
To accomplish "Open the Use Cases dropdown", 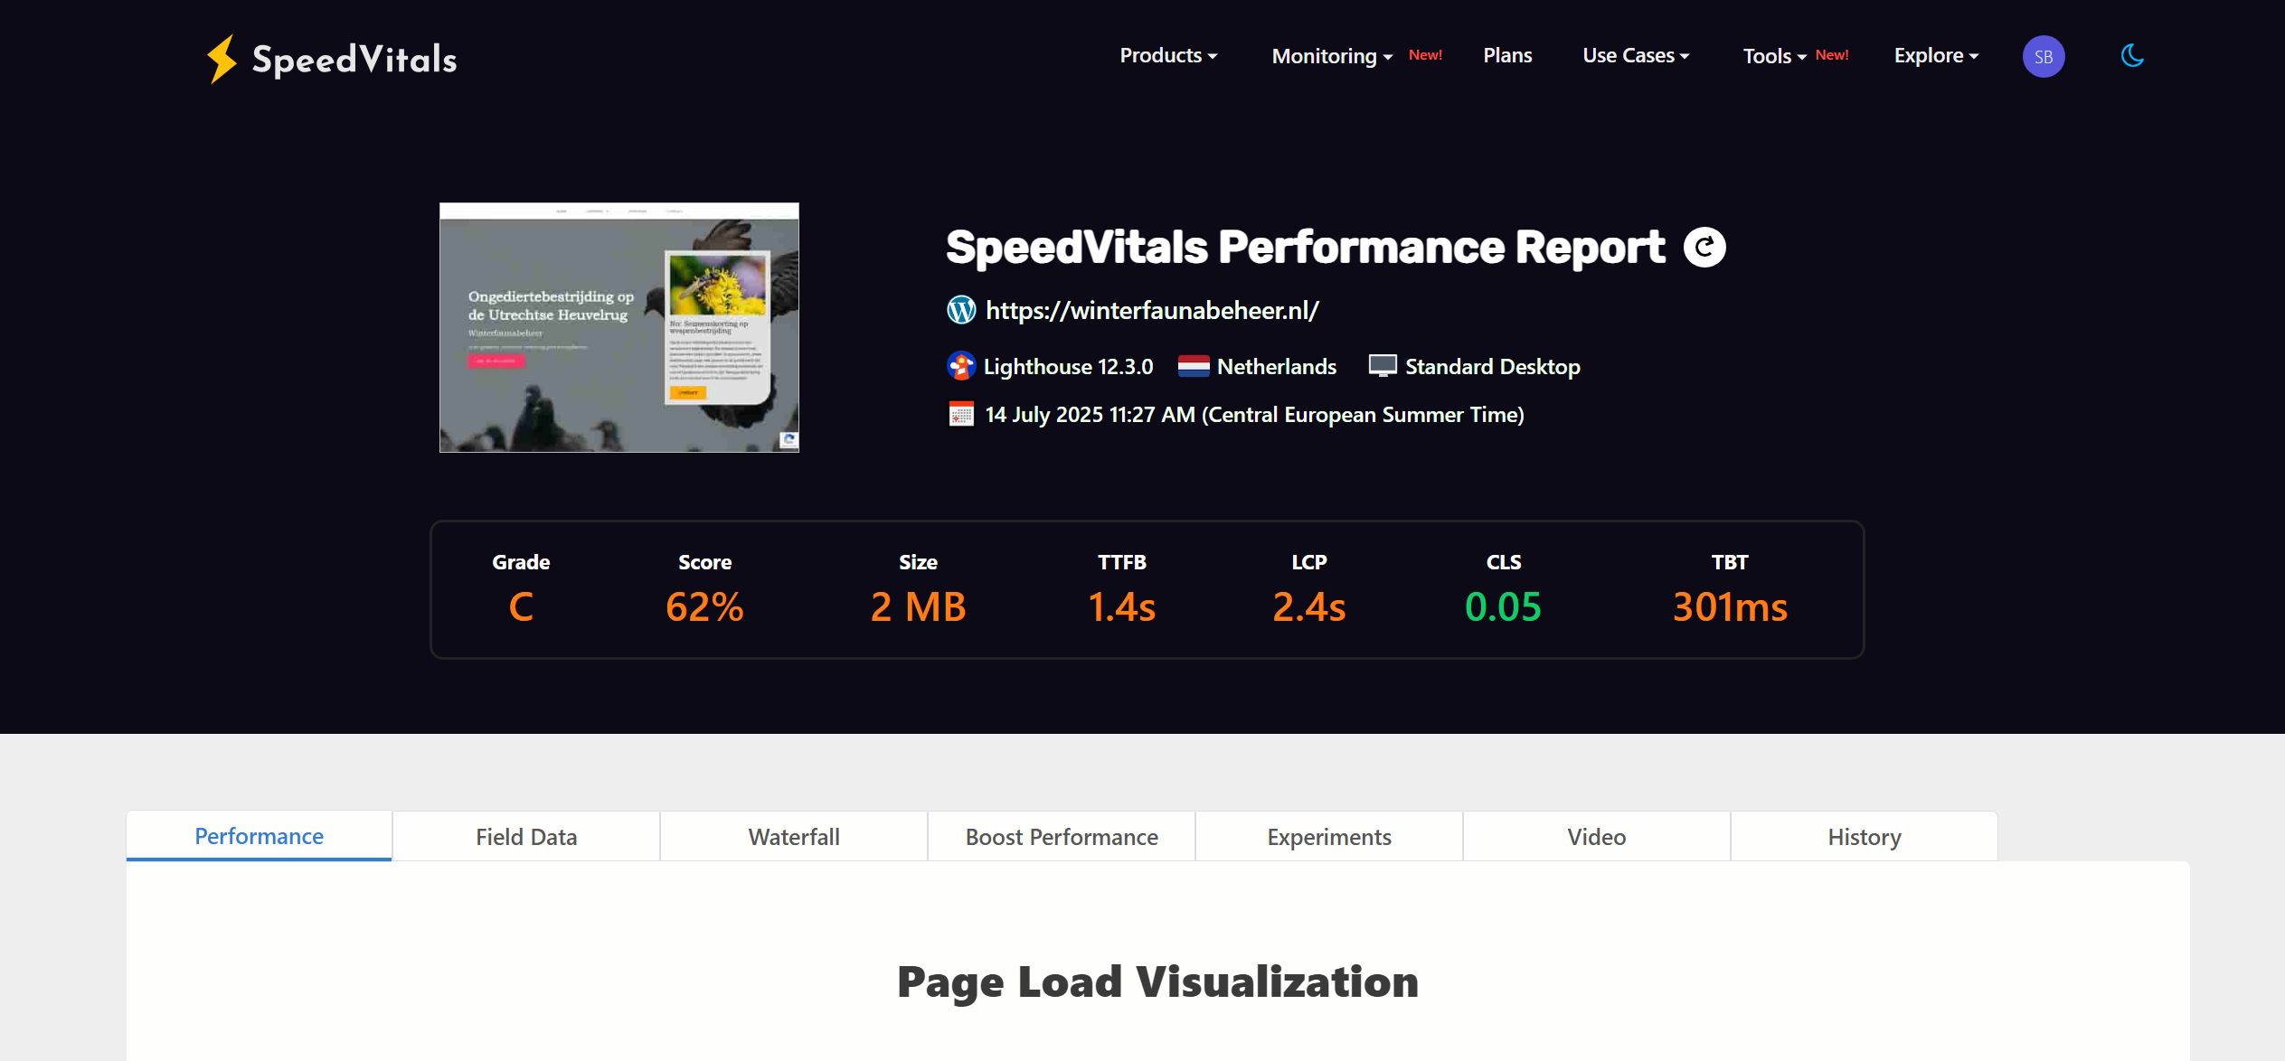I will tap(1636, 55).
